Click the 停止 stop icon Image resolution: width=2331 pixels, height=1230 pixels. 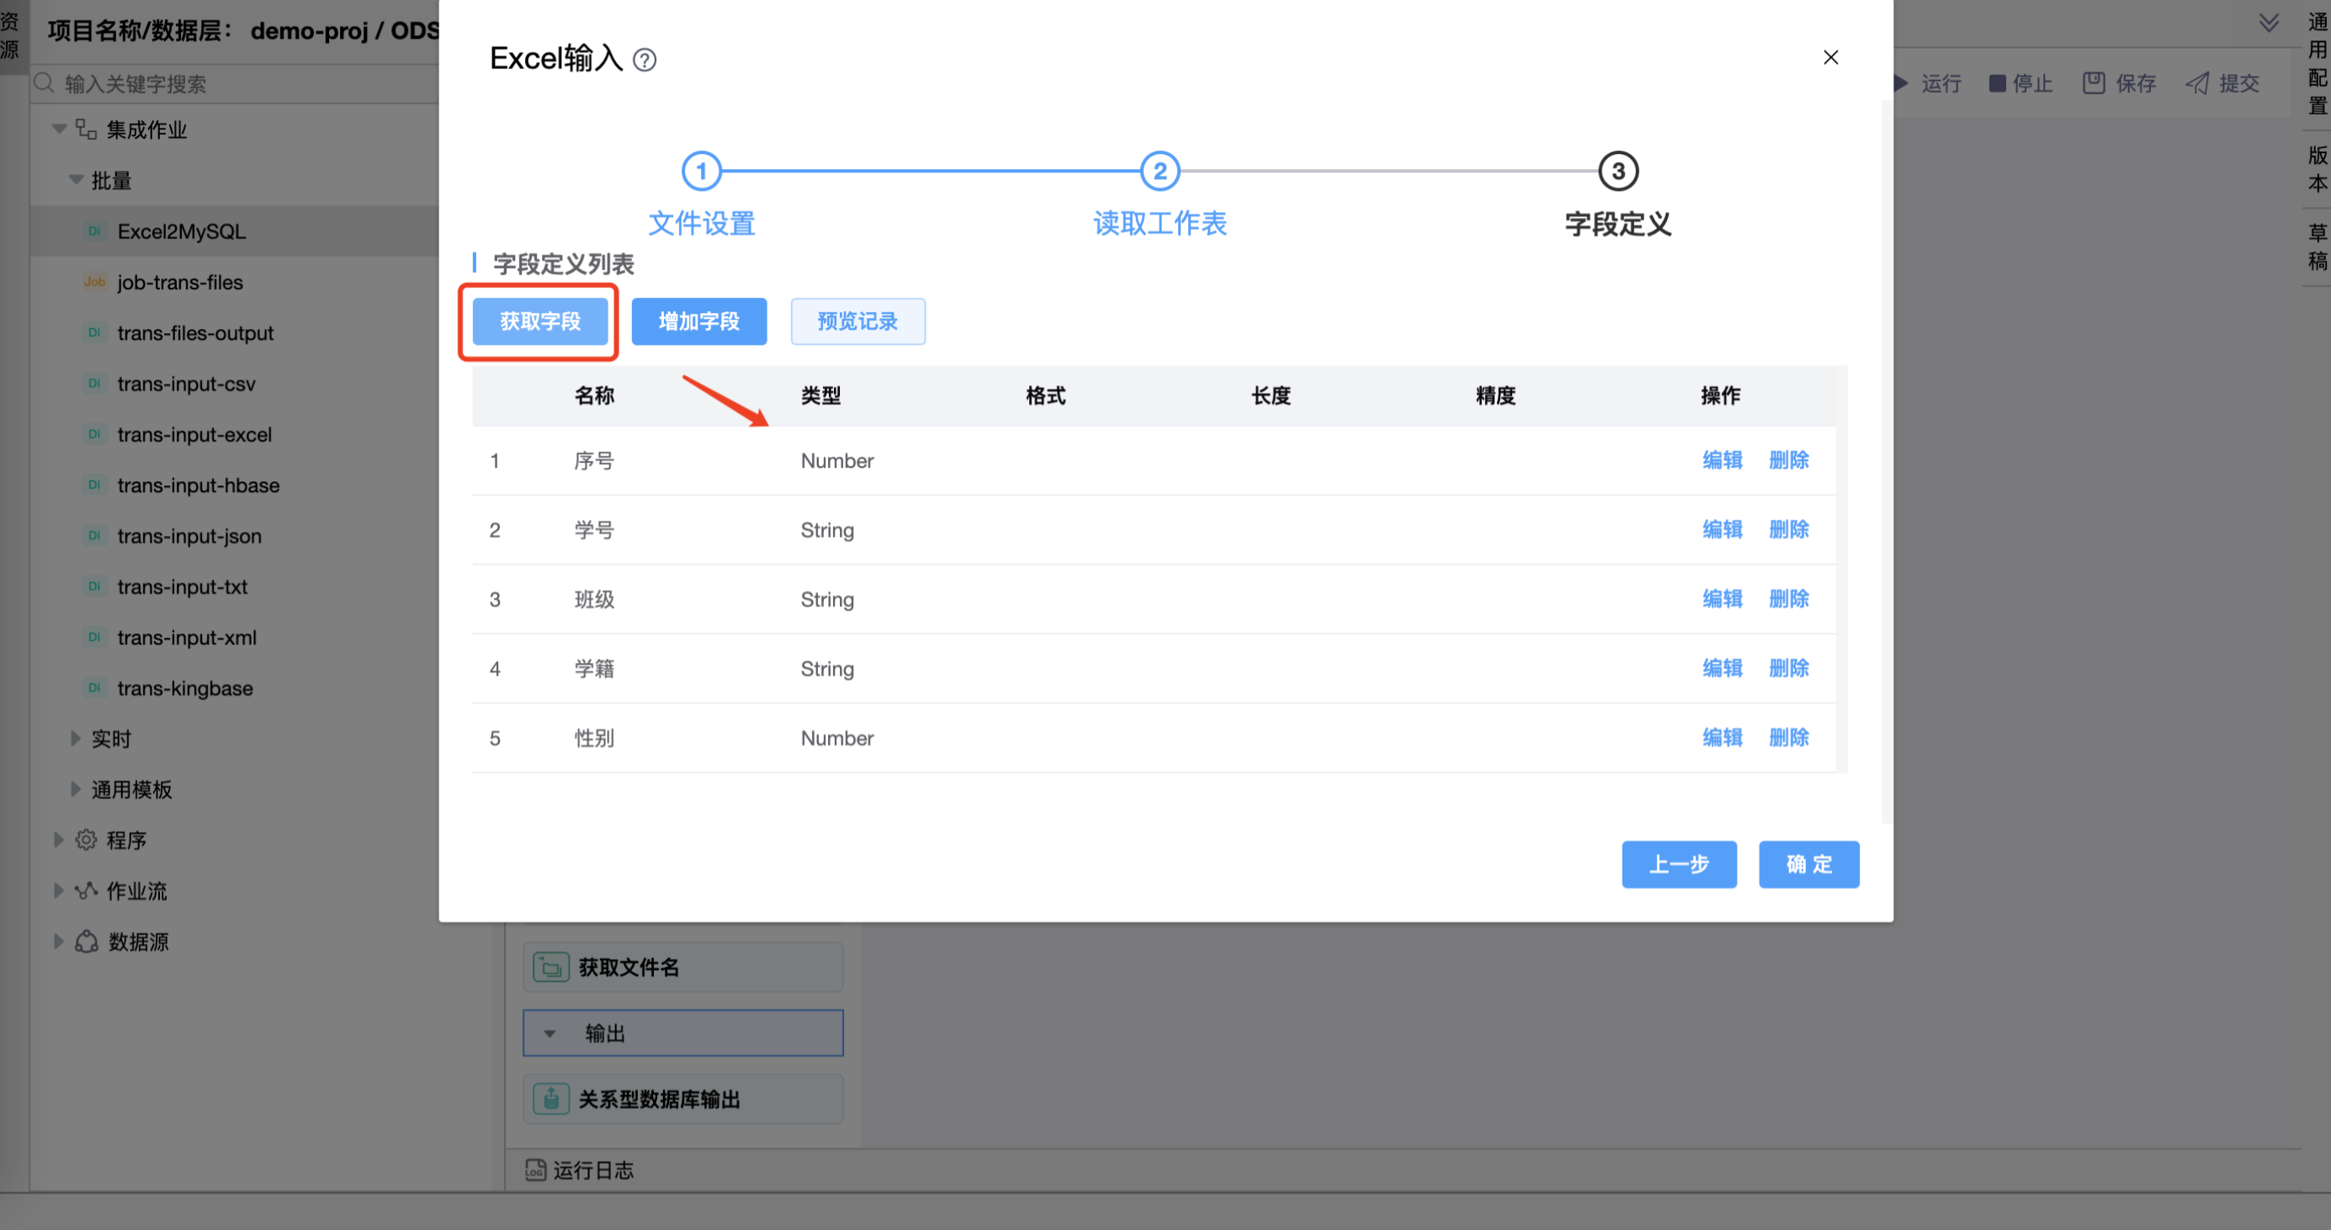(1997, 83)
